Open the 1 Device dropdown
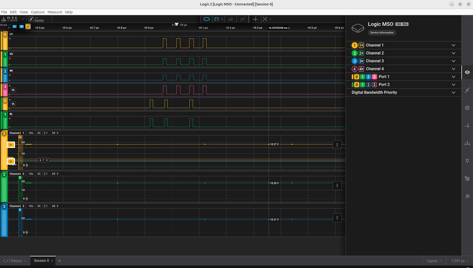The height and width of the screenshot is (268, 473). pos(15,261)
